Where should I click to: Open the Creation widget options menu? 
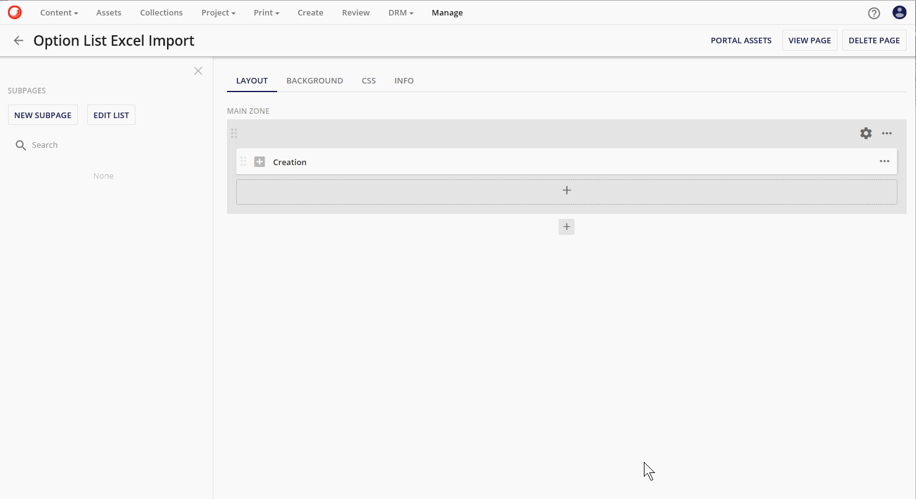tap(884, 161)
